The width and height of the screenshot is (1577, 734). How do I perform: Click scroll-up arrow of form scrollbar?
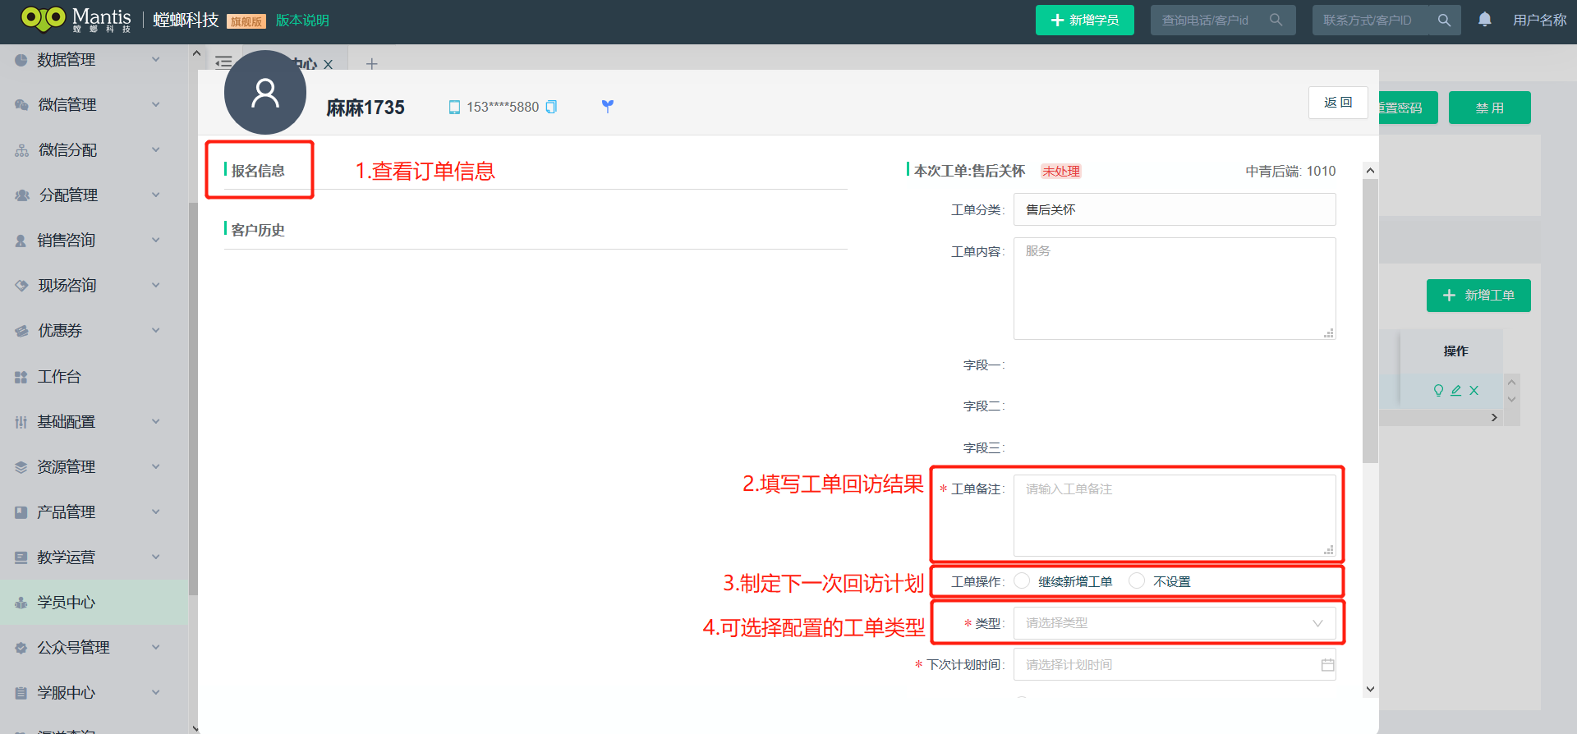pyautogui.click(x=1370, y=171)
